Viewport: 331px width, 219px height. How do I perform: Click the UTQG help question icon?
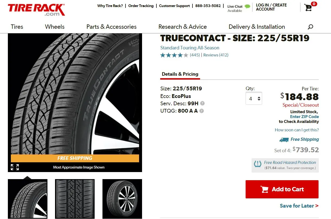point(201,111)
